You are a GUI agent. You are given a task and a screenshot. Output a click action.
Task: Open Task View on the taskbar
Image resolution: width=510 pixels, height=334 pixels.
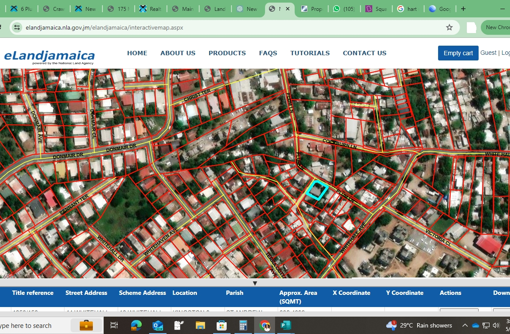click(x=114, y=325)
